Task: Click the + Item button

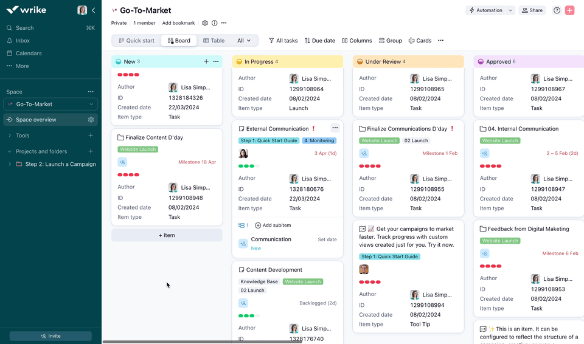Action: pyautogui.click(x=167, y=235)
